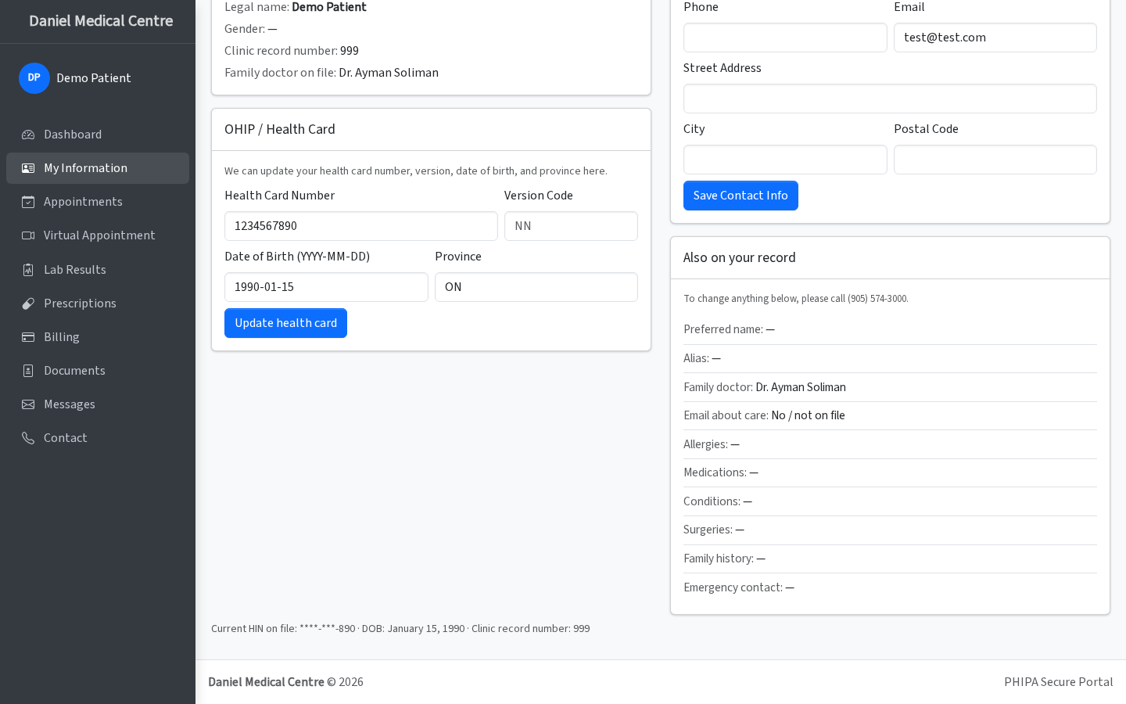Open Documents section
The image size is (1126, 704).
tap(98, 371)
